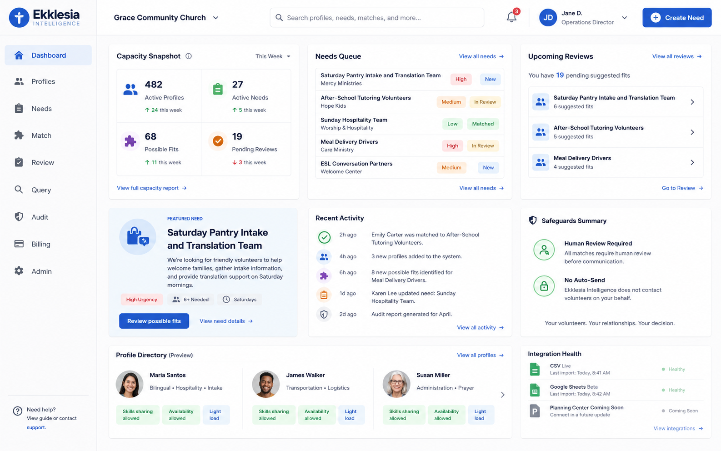
Task: Click the orange clipboard activity icon
Action: [x=324, y=295]
